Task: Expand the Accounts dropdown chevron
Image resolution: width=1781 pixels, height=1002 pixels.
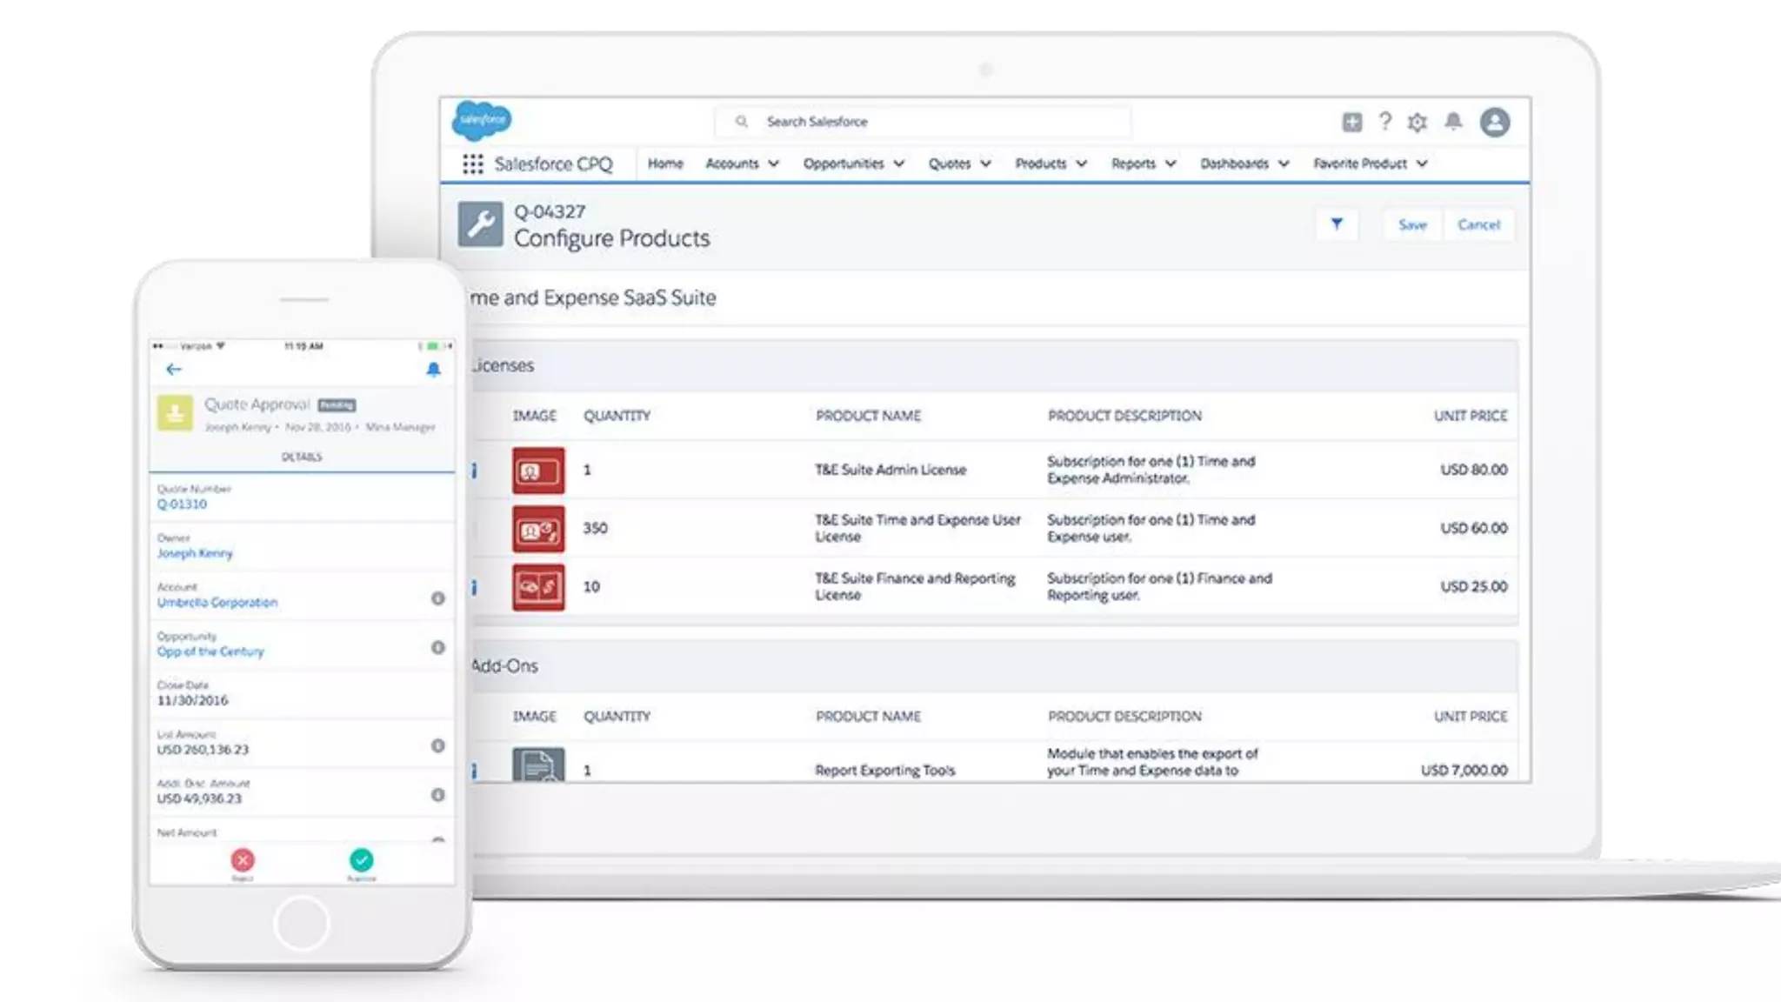Action: click(x=774, y=164)
